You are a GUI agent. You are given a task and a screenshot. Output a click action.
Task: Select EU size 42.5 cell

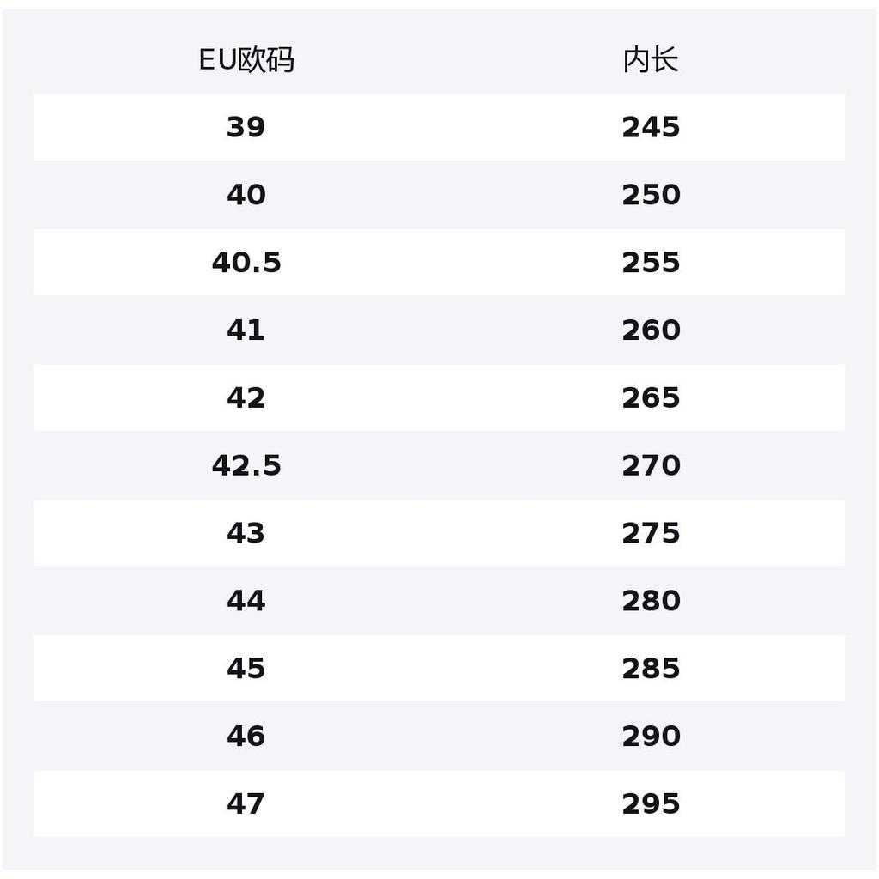pyautogui.click(x=246, y=465)
